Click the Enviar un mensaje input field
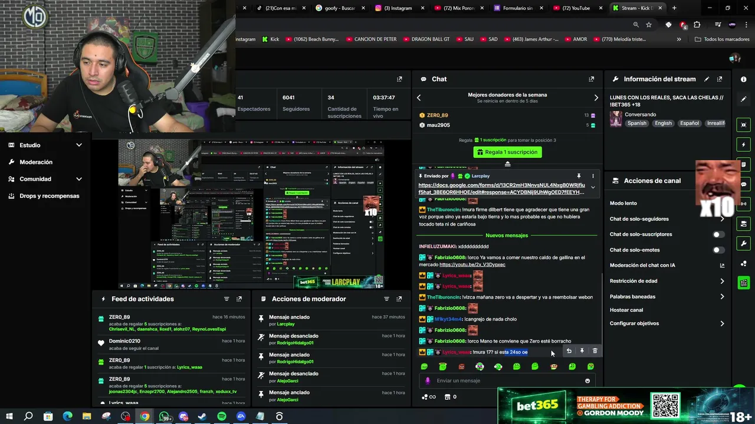This screenshot has width=755, height=424. pos(507,381)
